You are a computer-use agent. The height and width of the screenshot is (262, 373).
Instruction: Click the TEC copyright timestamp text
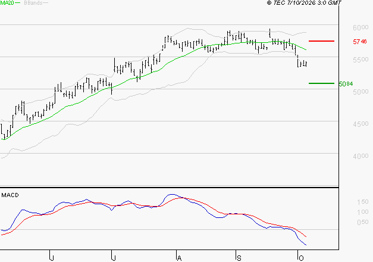point(304,3)
